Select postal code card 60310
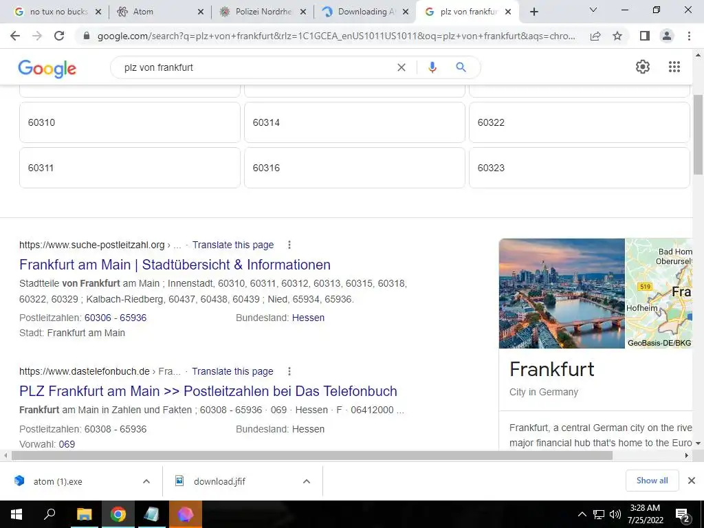Screen dimensions: 704x528 [x=130, y=122]
